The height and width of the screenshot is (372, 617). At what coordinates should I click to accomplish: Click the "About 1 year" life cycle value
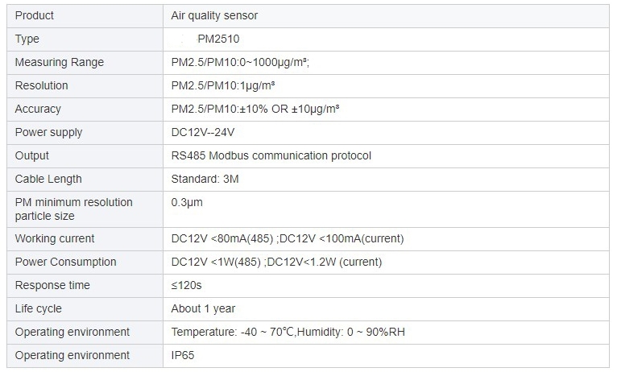click(x=203, y=308)
